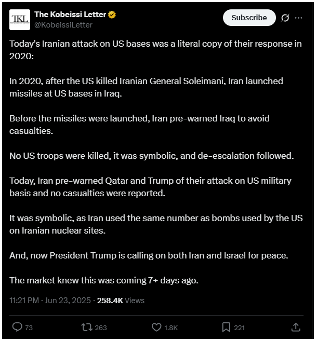Click the 1.8K likes count

171,328
